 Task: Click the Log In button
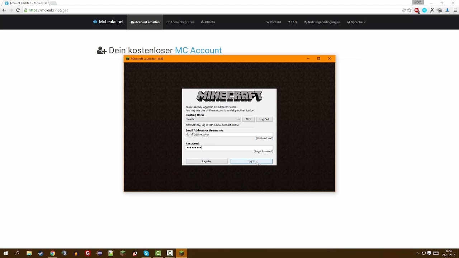coord(251,161)
